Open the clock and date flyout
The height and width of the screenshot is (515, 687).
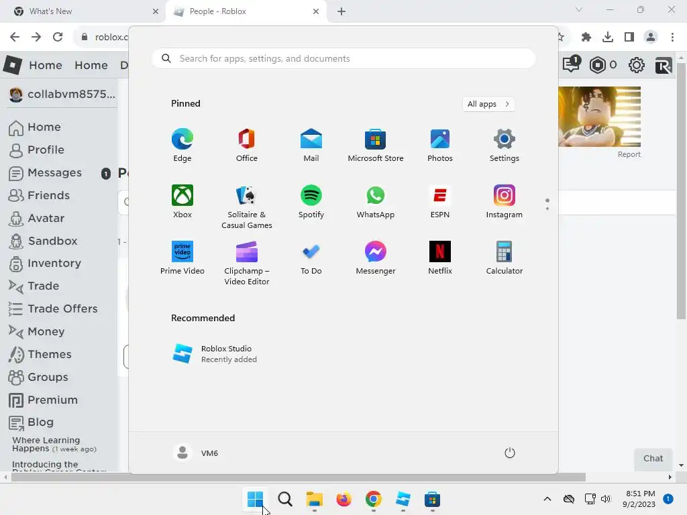[639, 499]
